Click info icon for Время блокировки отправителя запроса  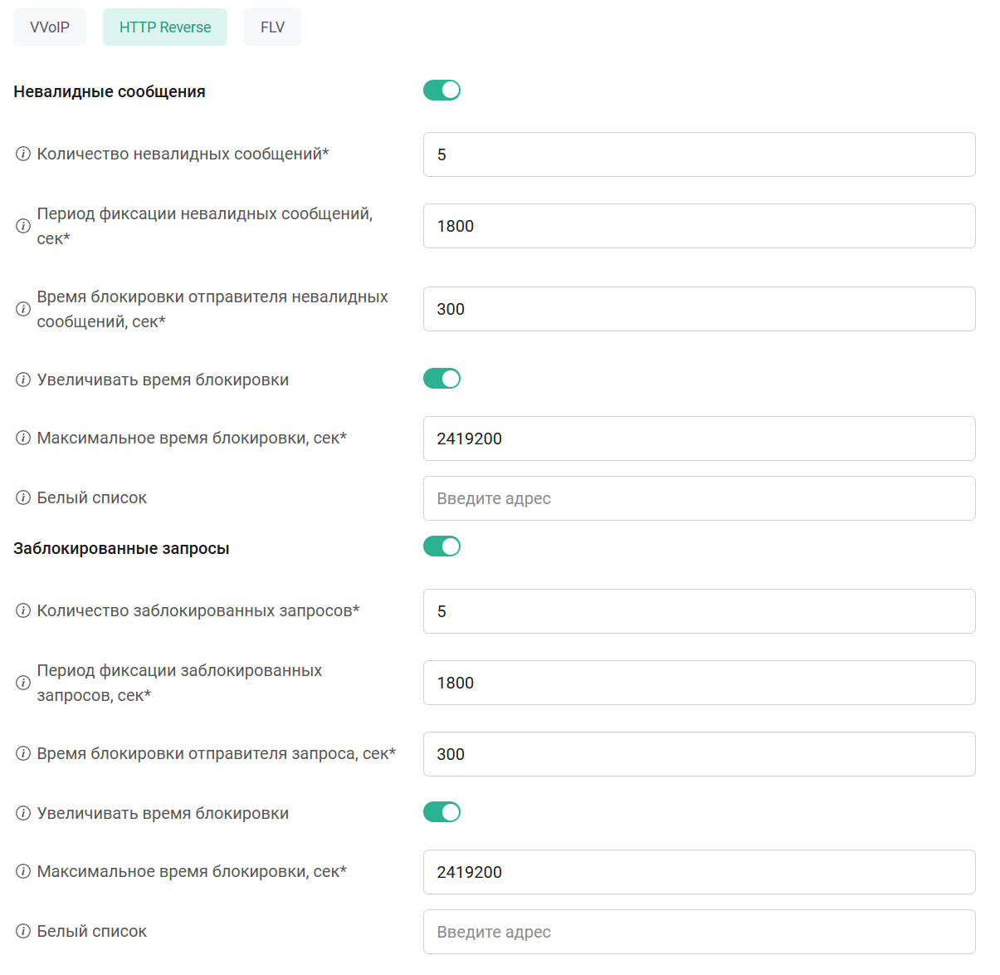click(x=23, y=754)
